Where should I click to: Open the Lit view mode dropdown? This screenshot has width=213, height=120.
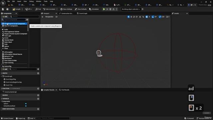pyautogui.click(x=56, y=17)
